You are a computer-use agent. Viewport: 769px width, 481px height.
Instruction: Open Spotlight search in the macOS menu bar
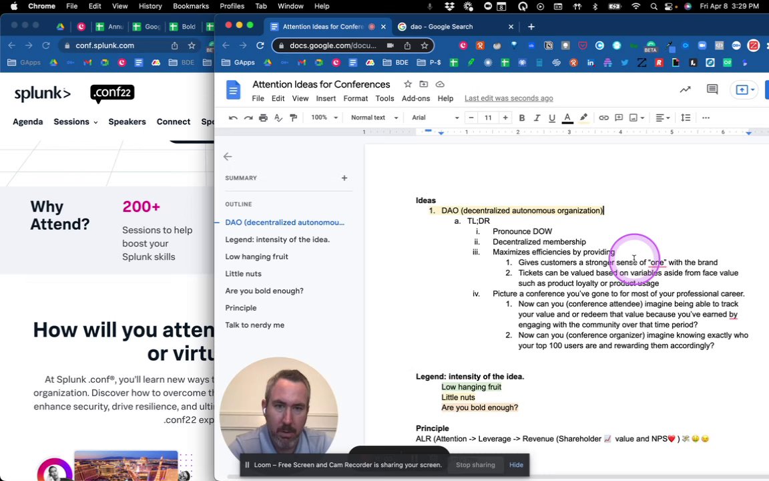click(654, 7)
